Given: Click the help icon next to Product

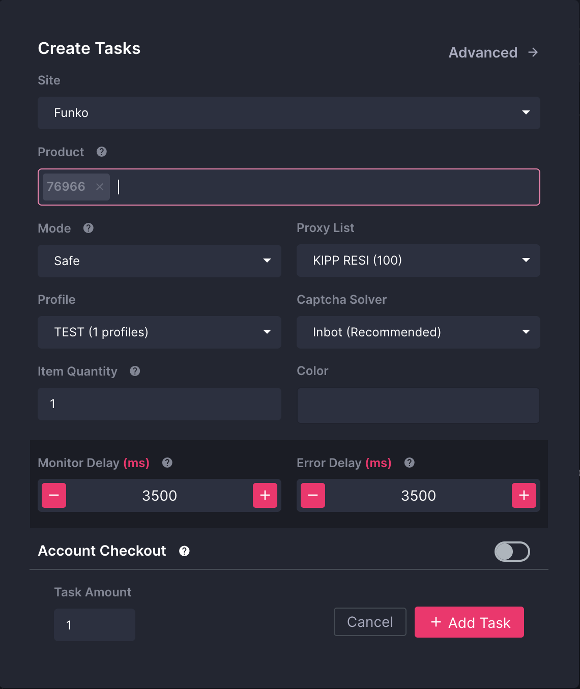Looking at the screenshot, I should pos(102,152).
